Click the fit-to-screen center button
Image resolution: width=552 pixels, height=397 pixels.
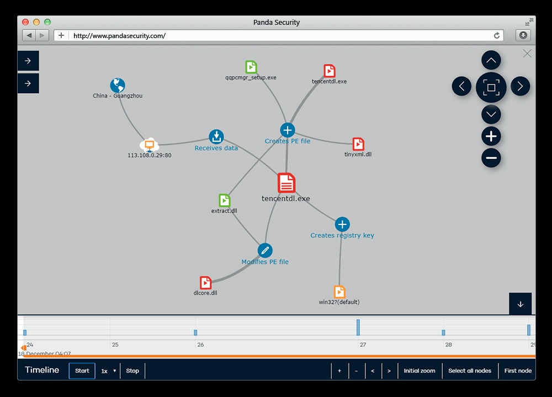pos(491,87)
